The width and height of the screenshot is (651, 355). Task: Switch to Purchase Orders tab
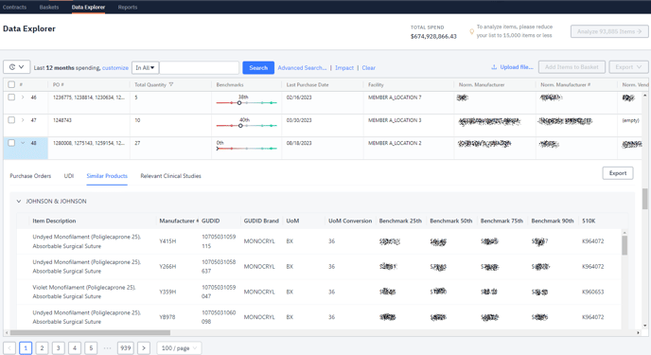point(30,176)
